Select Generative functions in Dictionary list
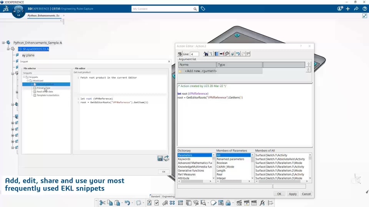The image size is (369, 207). pos(191,171)
